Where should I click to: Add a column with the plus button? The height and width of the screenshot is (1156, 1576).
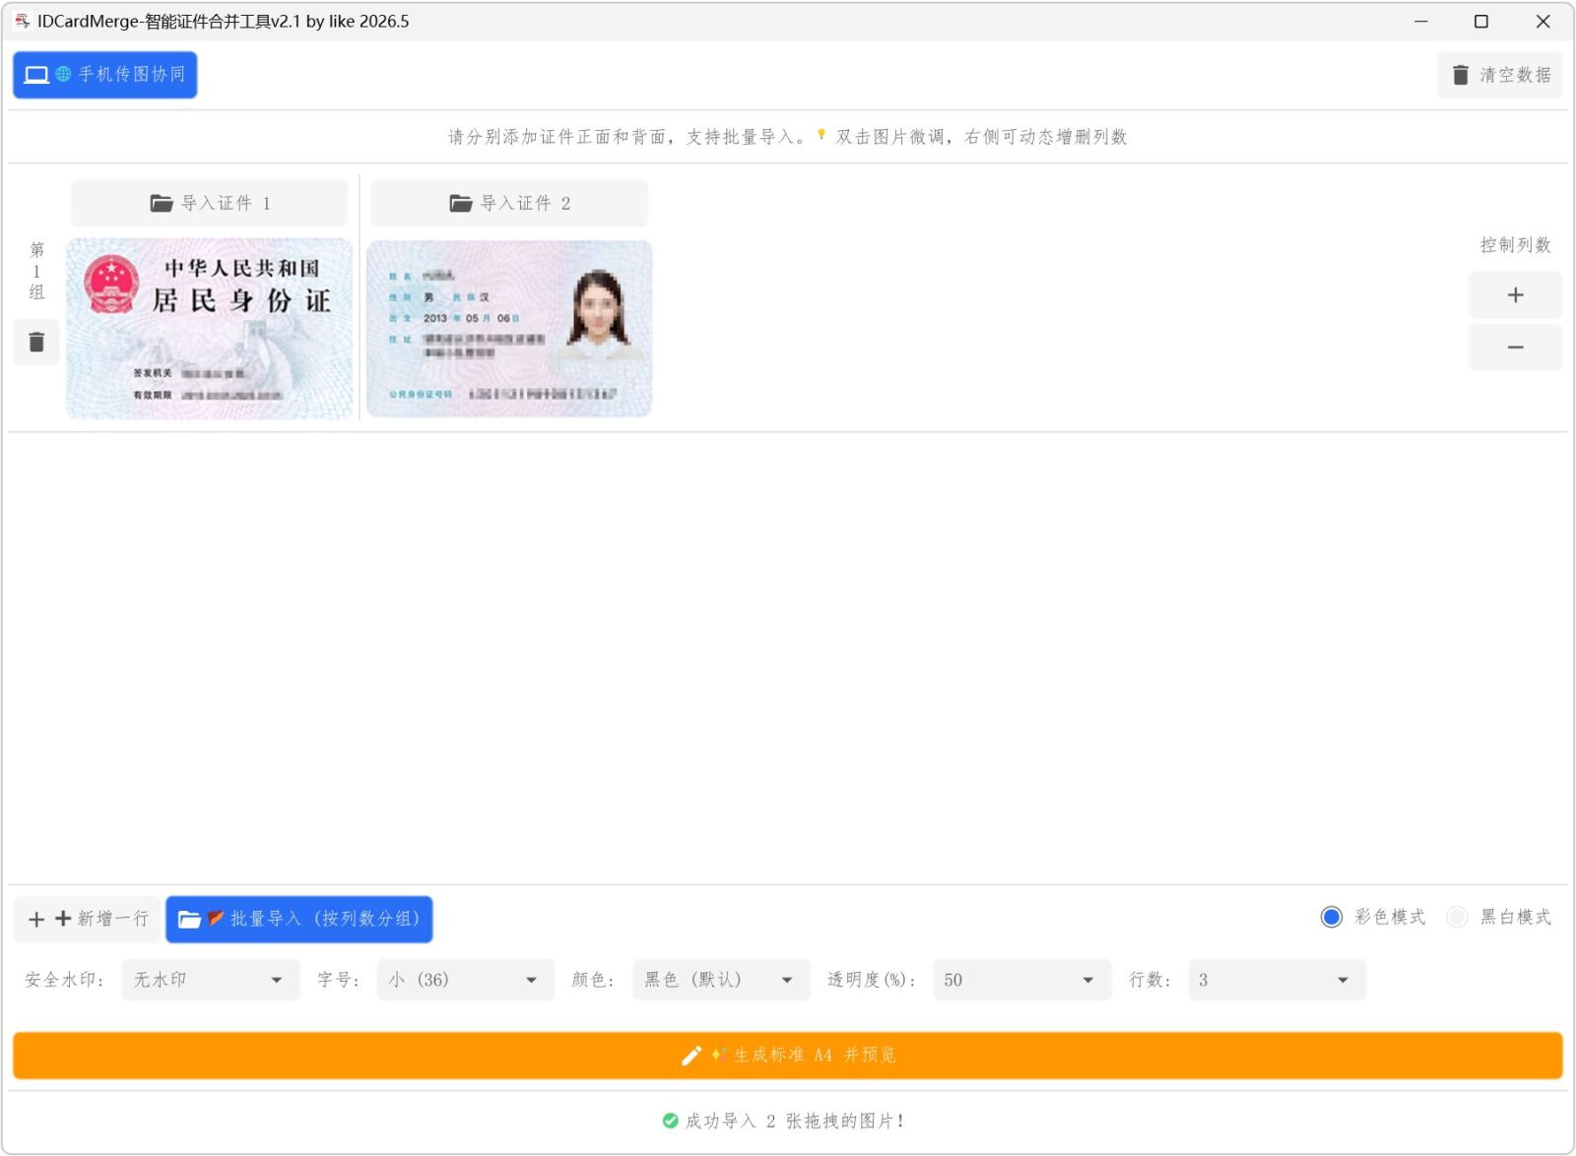pos(1515,294)
